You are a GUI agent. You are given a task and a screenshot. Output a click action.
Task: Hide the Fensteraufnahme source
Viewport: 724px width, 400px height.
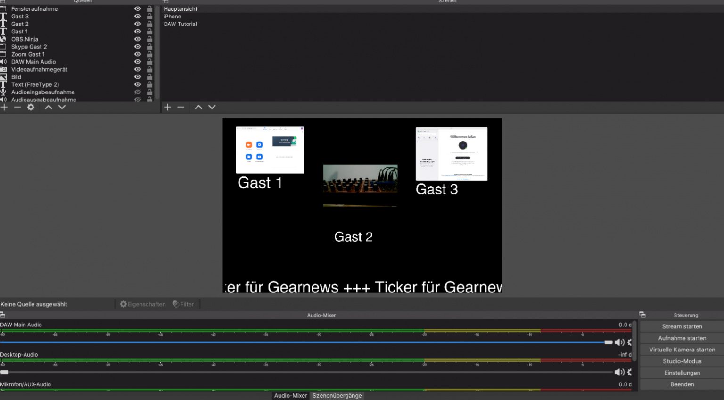[x=138, y=9]
